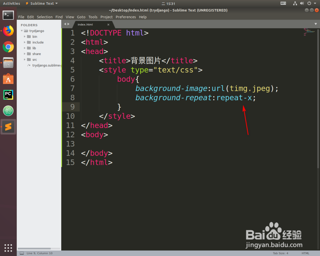This screenshot has height=256, width=320.
Task: Open the Tools menu
Action: coord(93,17)
